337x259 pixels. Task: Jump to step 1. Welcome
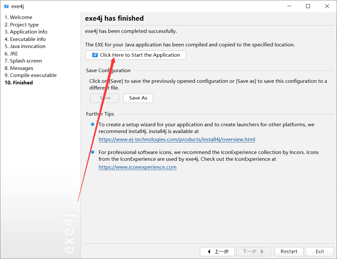[18, 17]
